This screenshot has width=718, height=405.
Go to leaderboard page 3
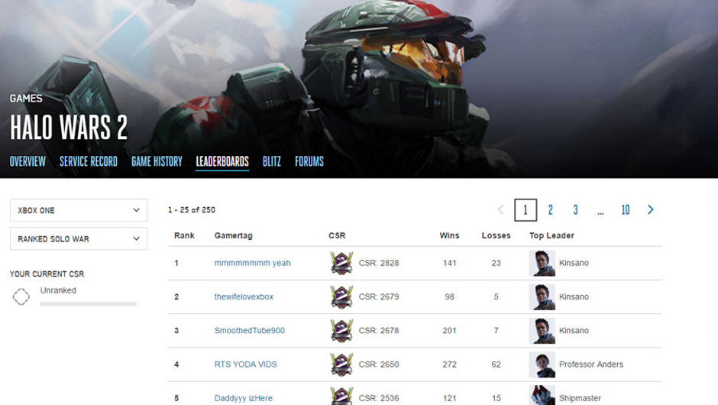pos(576,210)
